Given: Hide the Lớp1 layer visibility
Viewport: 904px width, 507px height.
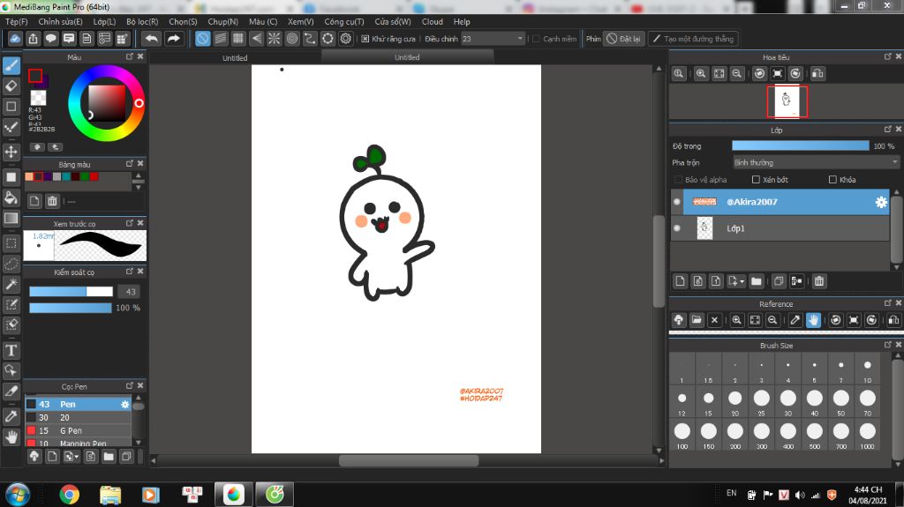Looking at the screenshot, I should (x=677, y=228).
